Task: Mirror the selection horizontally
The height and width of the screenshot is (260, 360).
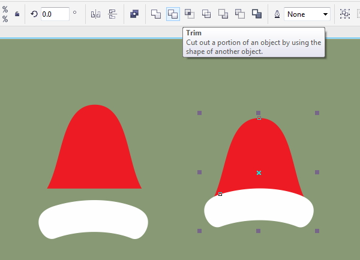Action: tap(95, 14)
